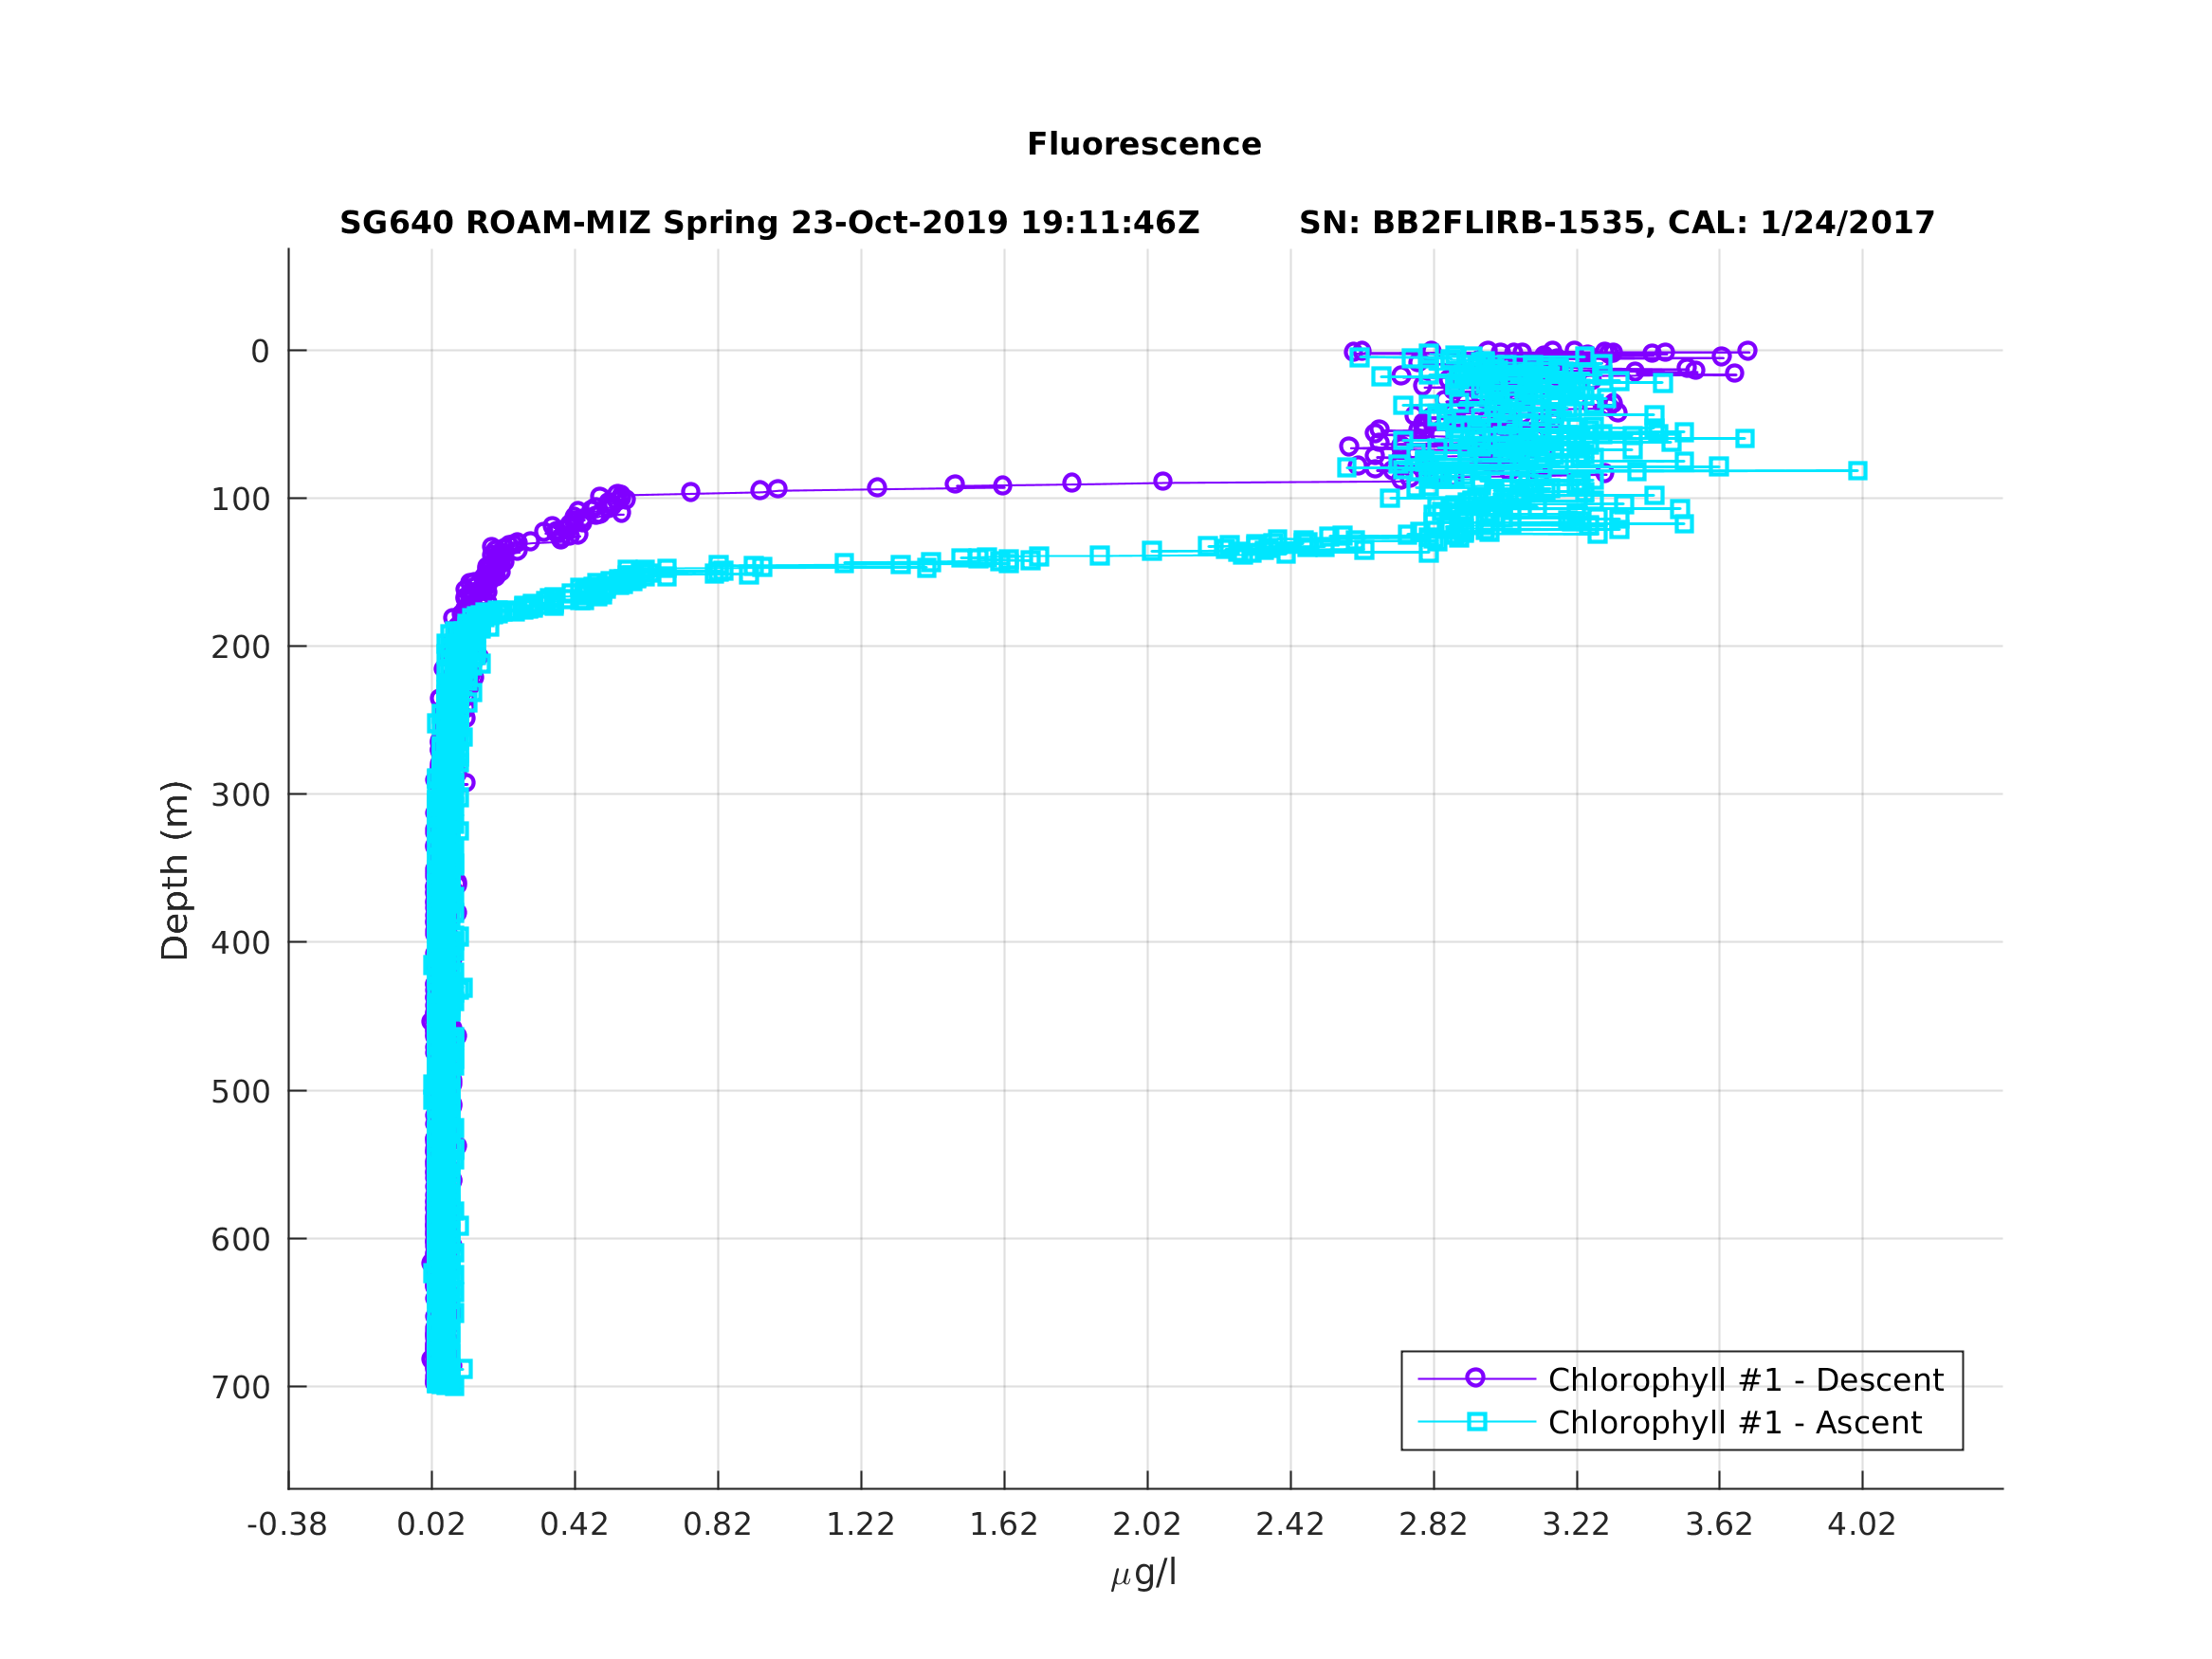Click the x-axis tick label '1.22'
This screenshot has width=2212, height=1659.
pos(860,1524)
